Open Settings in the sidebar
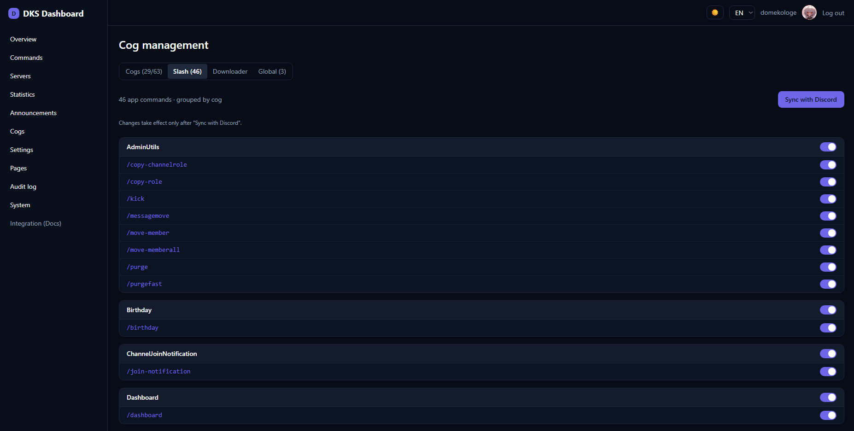The height and width of the screenshot is (431, 854). [22, 150]
